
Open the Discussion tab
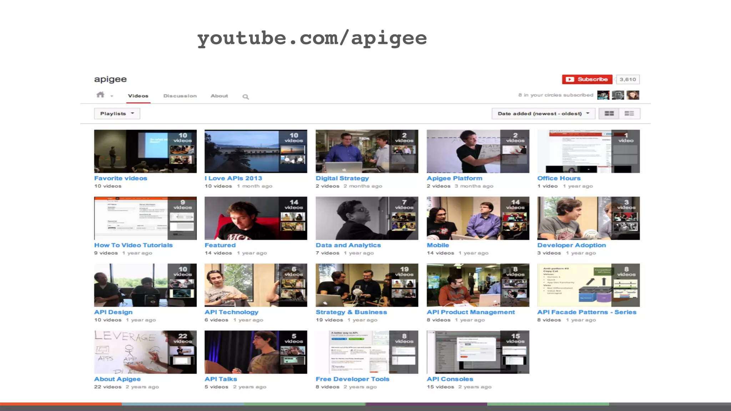[x=180, y=96]
